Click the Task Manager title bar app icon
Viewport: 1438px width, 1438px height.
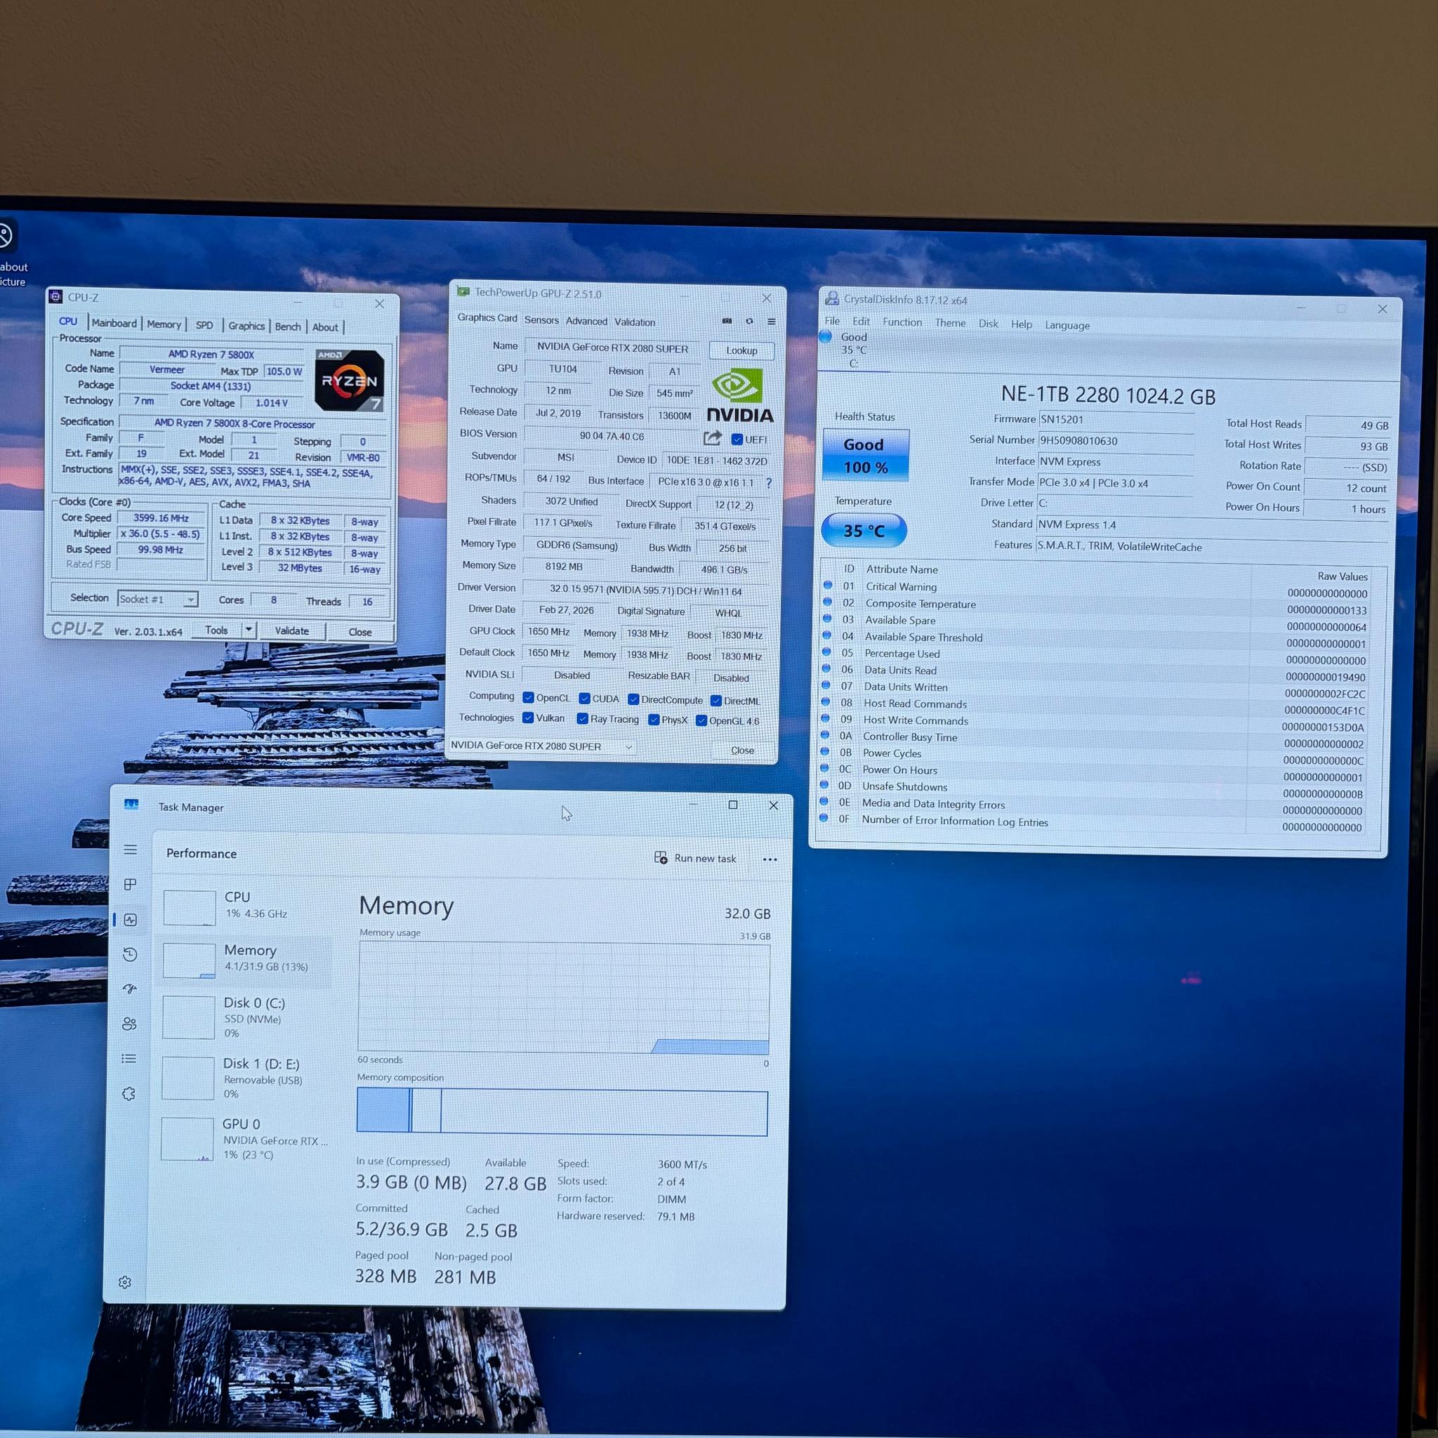132,805
